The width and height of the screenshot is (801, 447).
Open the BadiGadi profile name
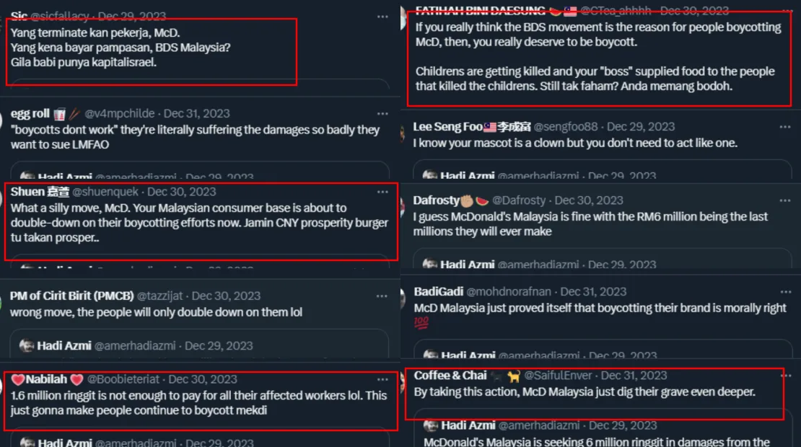[438, 292]
